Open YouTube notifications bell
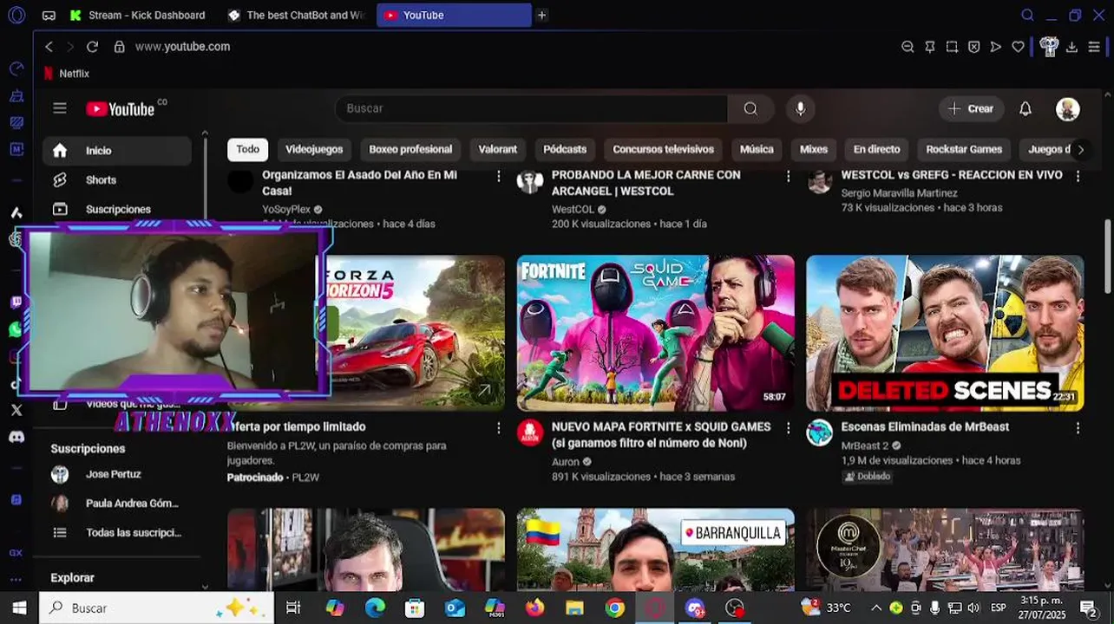The width and height of the screenshot is (1114, 624). tap(1026, 108)
